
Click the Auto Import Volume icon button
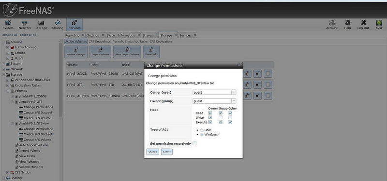pyautogui.click(x=127, y=52)
